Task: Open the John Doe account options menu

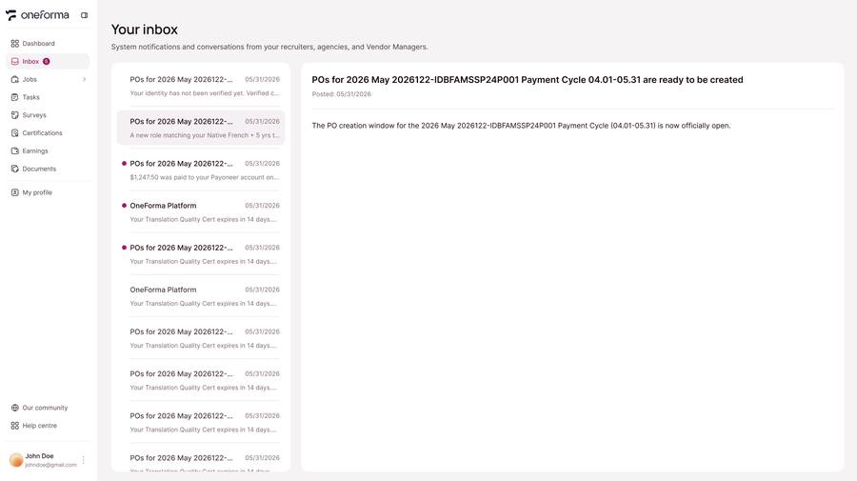Action: (x=83, y=460)
